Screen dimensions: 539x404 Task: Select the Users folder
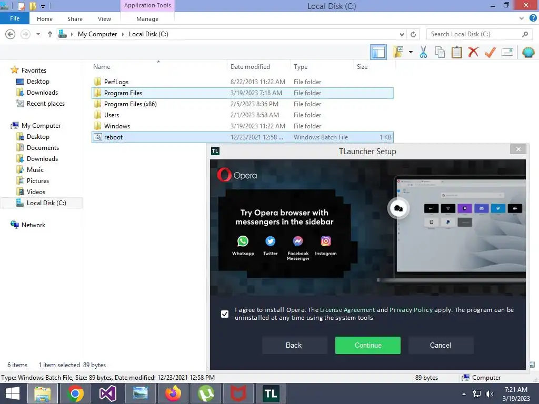click(242, 115)
